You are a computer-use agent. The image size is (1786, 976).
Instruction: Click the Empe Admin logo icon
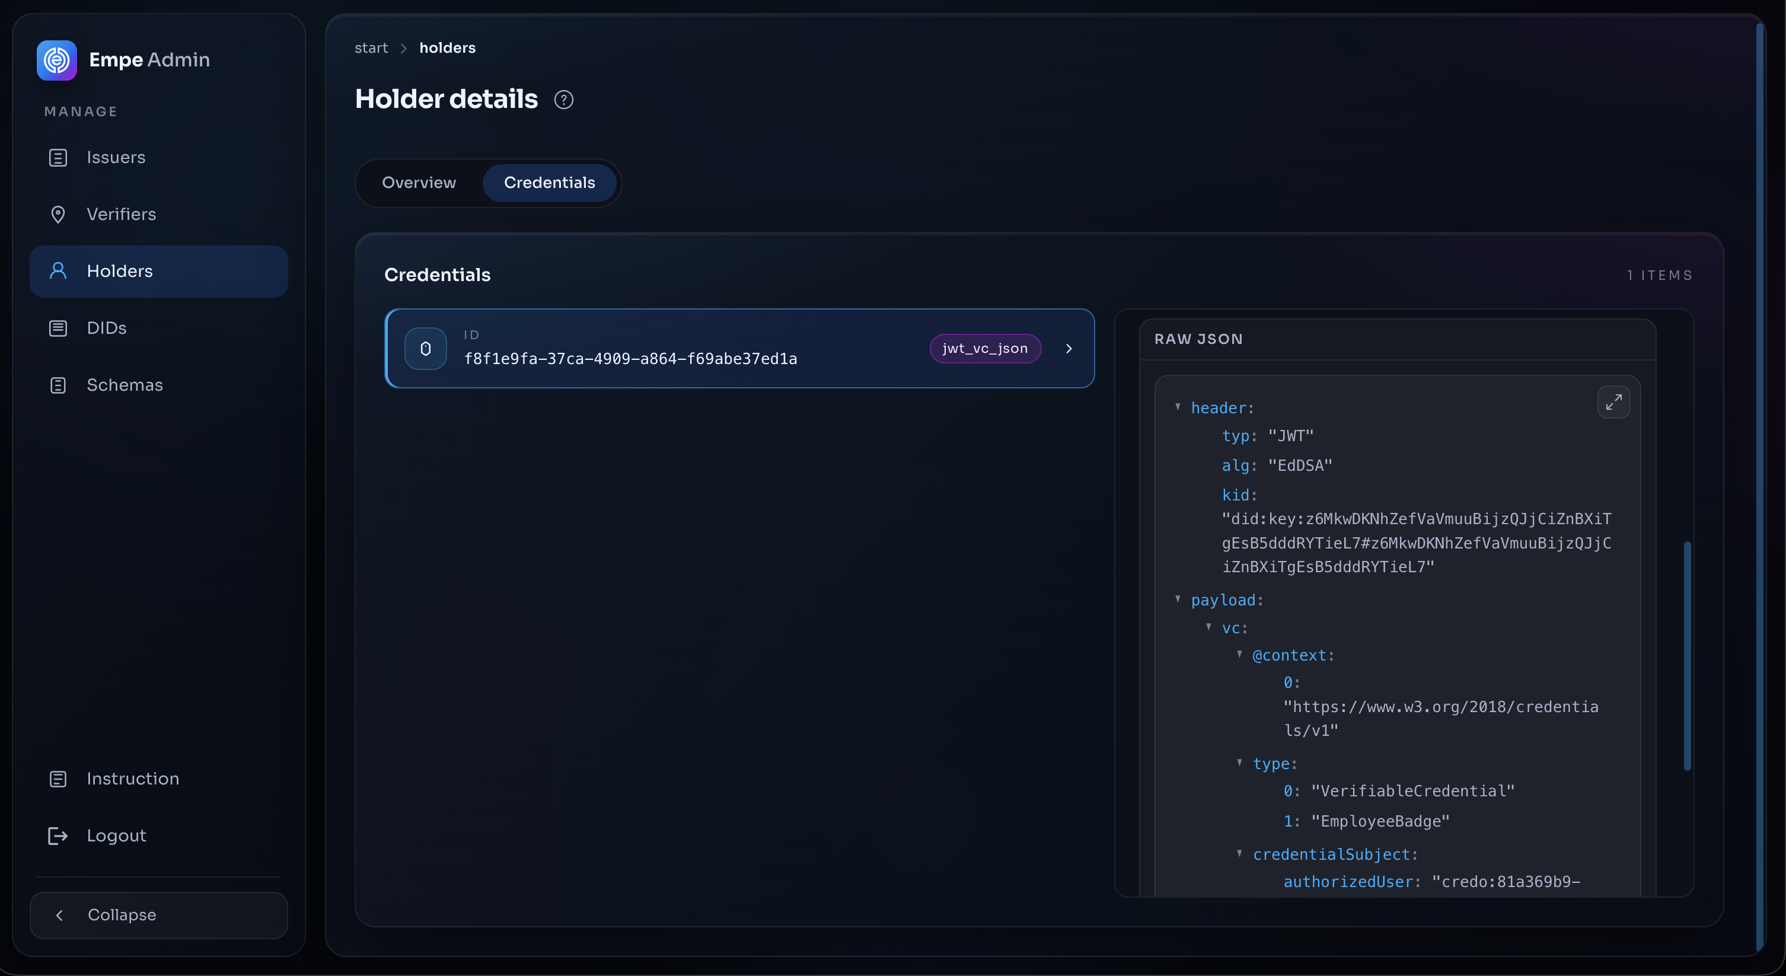[x=57, y=60]
